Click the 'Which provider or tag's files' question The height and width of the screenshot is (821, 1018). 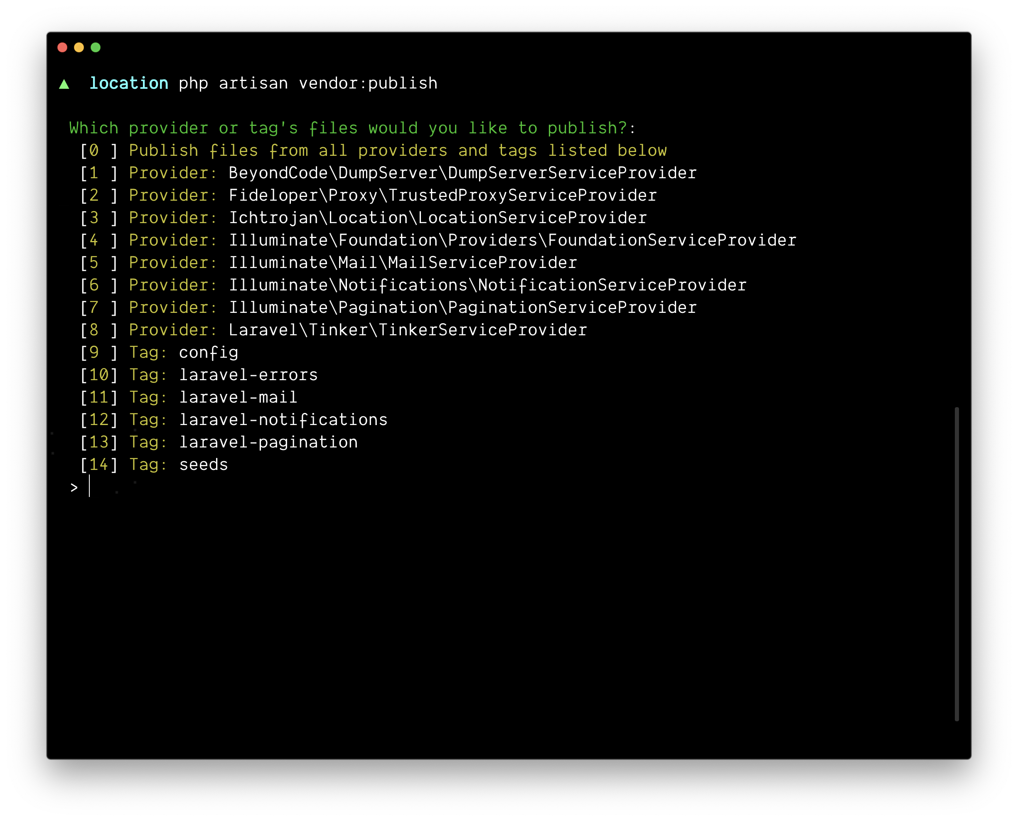pyautogui.click(x=352, y=128)
